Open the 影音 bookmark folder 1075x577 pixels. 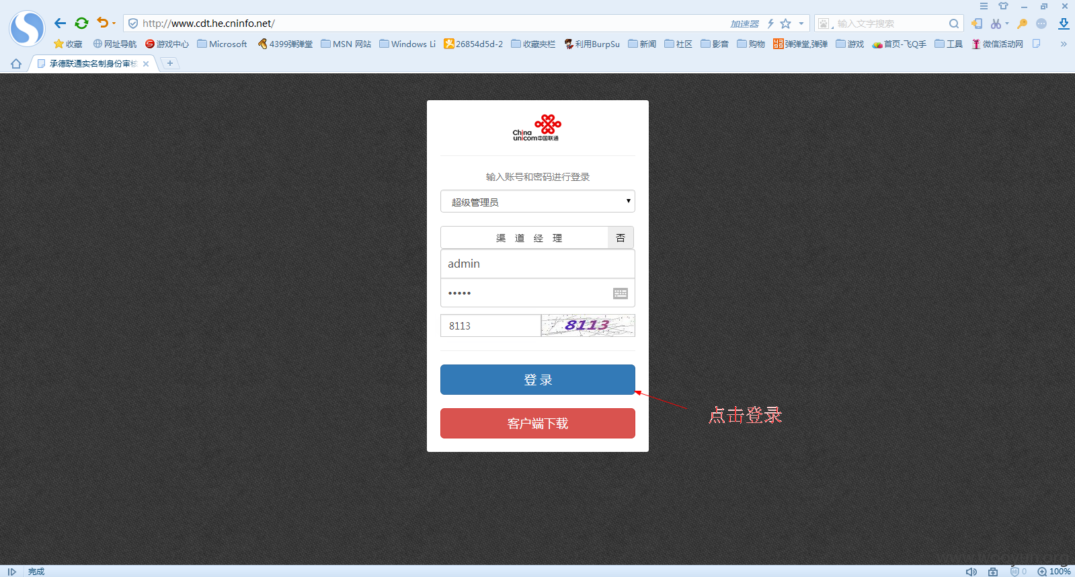715,44
